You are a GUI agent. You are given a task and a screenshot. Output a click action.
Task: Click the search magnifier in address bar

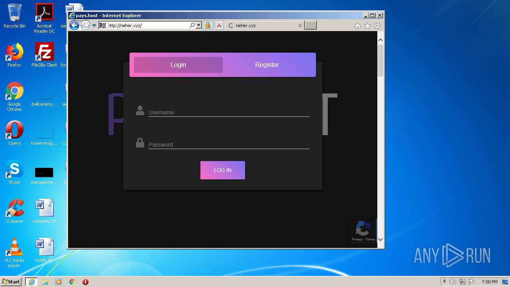coord(192,26)
